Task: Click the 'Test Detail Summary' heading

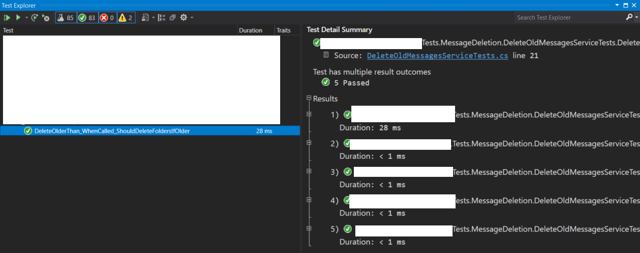Action: click(339, 30)
